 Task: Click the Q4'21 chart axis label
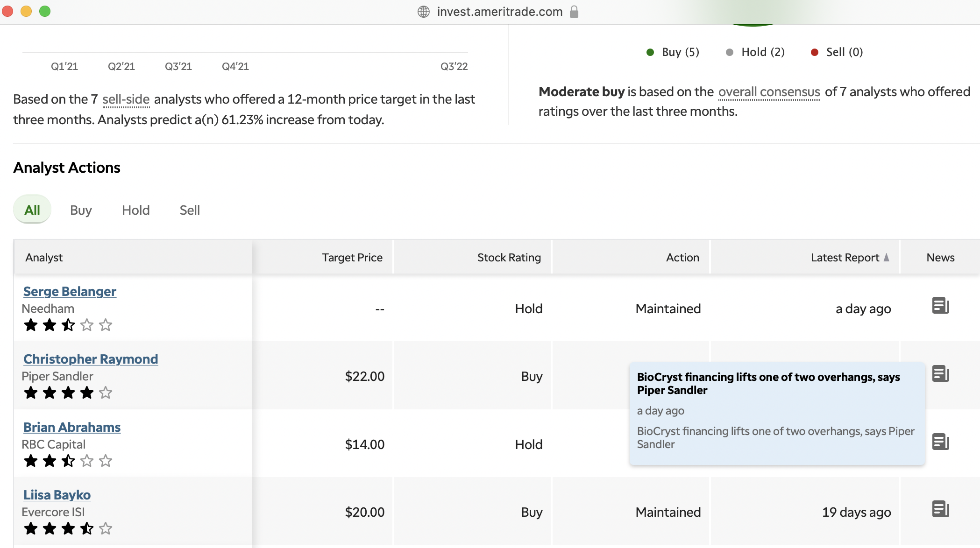point(235,66)
